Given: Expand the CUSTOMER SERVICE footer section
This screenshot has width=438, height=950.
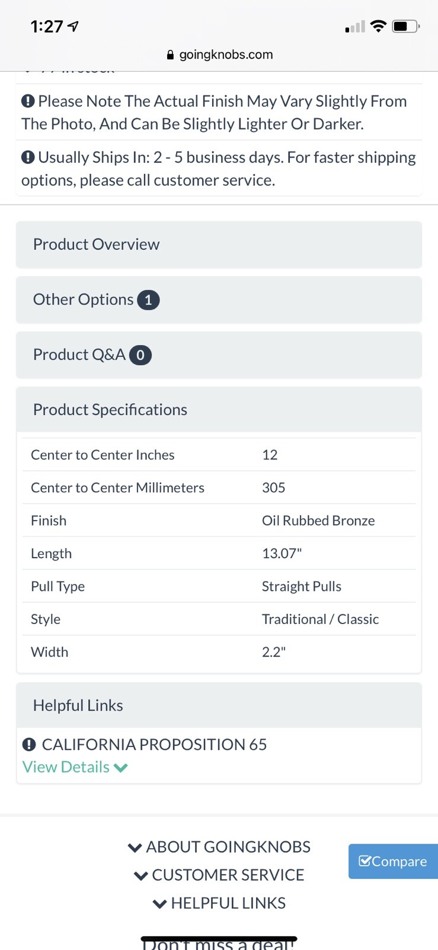Looking at the screenshot, I should (x=219, y=875).
